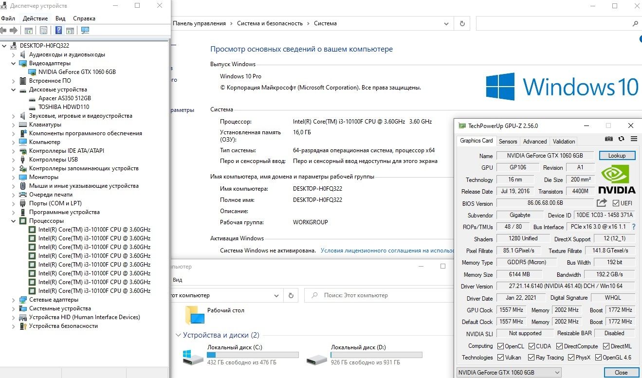
Task: Toggle DirectML checkbox
Action: (x=606, y=346)
